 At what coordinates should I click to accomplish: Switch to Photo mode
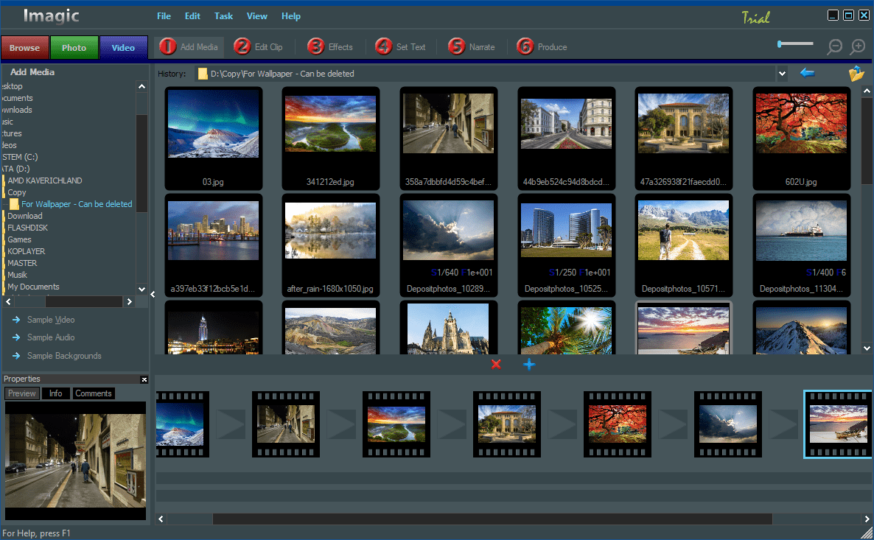[74, 48]
